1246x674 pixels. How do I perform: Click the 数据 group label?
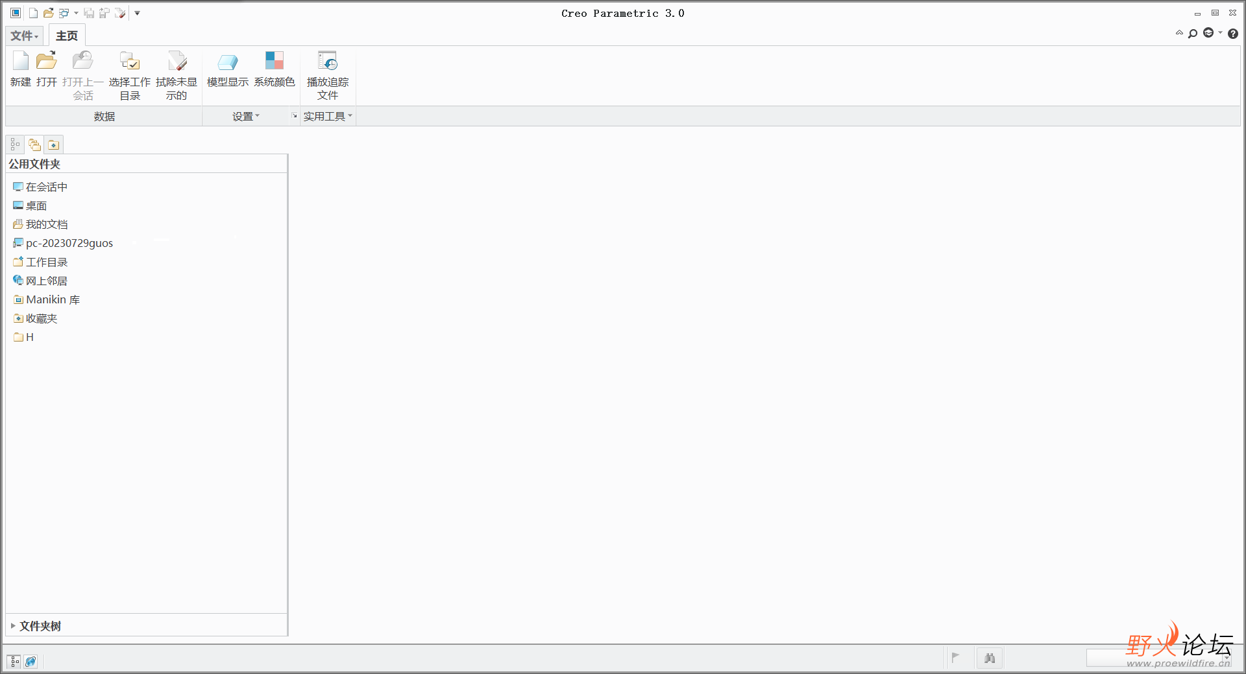(104, 117)
